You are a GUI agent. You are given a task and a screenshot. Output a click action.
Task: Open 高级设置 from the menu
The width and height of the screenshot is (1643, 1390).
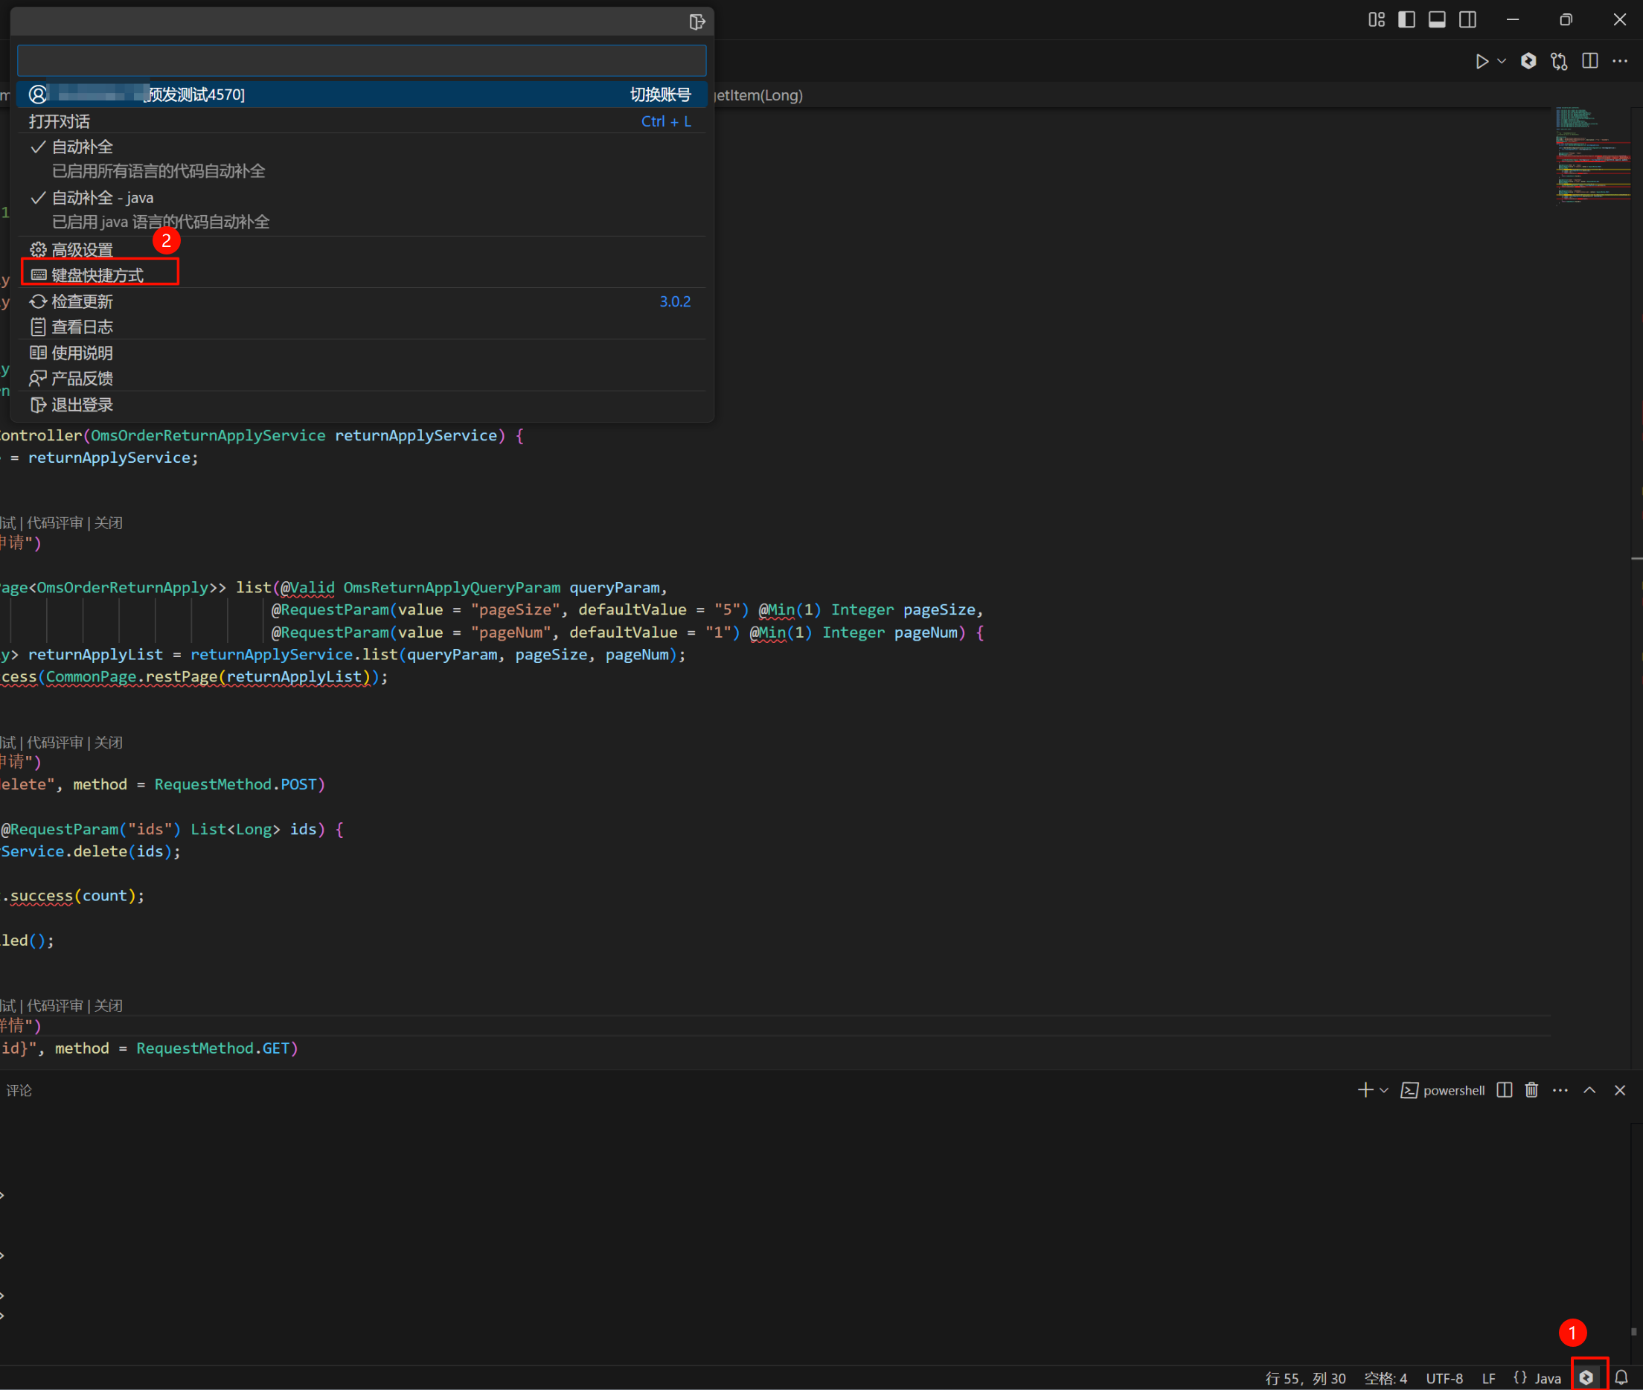coord(81,249)
